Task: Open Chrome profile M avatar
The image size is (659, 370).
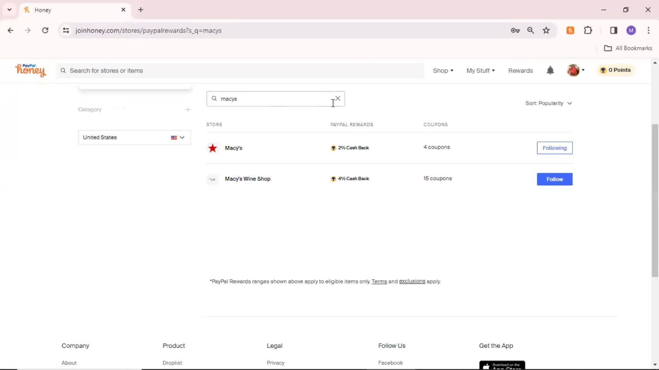Action: [x=631, y=30]
